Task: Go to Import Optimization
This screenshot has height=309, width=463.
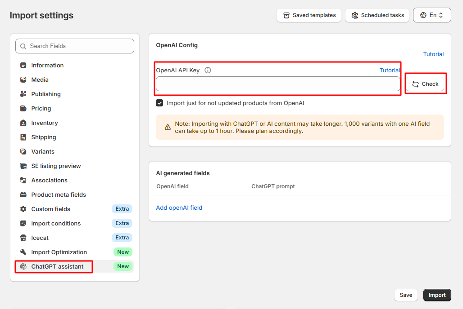Action: tap(75, 252)
